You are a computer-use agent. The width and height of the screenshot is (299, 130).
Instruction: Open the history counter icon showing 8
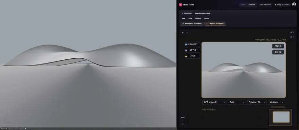click(x=292, y=32)
